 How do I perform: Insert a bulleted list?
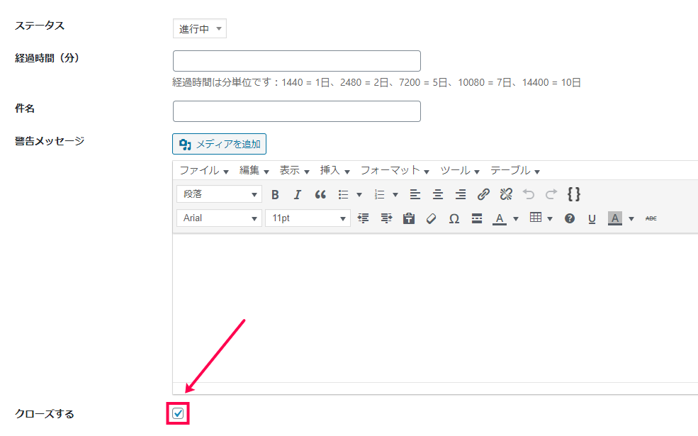point(343,195)
